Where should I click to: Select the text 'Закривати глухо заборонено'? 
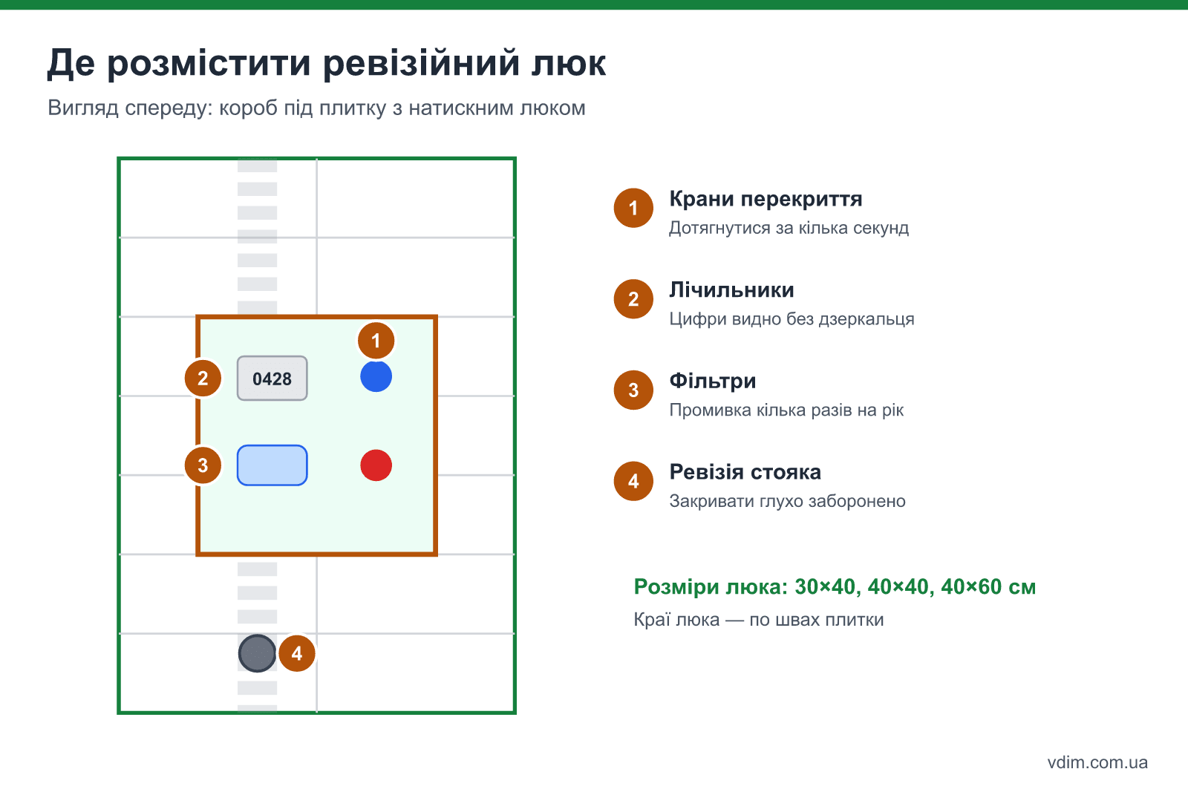coord(787,502)
